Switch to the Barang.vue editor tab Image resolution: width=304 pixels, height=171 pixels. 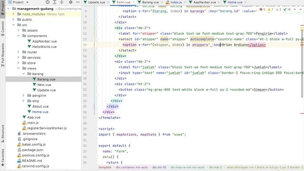coord(150,2)
